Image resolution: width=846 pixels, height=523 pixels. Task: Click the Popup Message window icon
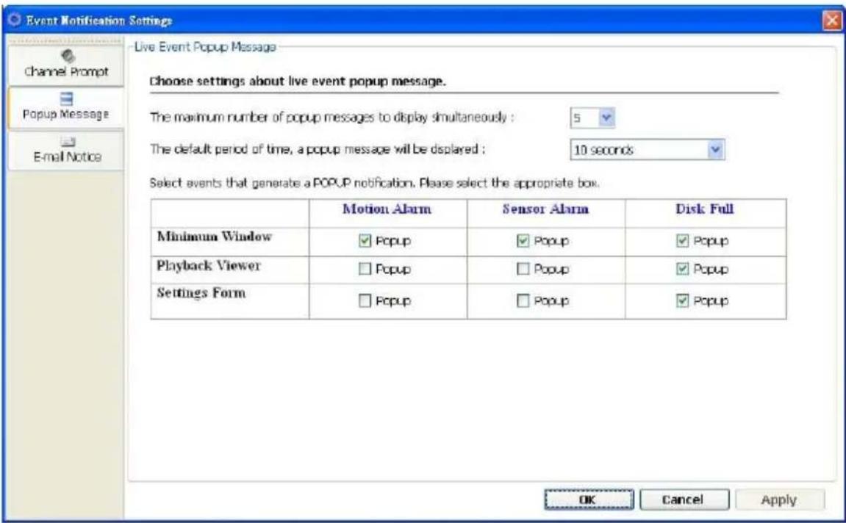click(66, 98)
